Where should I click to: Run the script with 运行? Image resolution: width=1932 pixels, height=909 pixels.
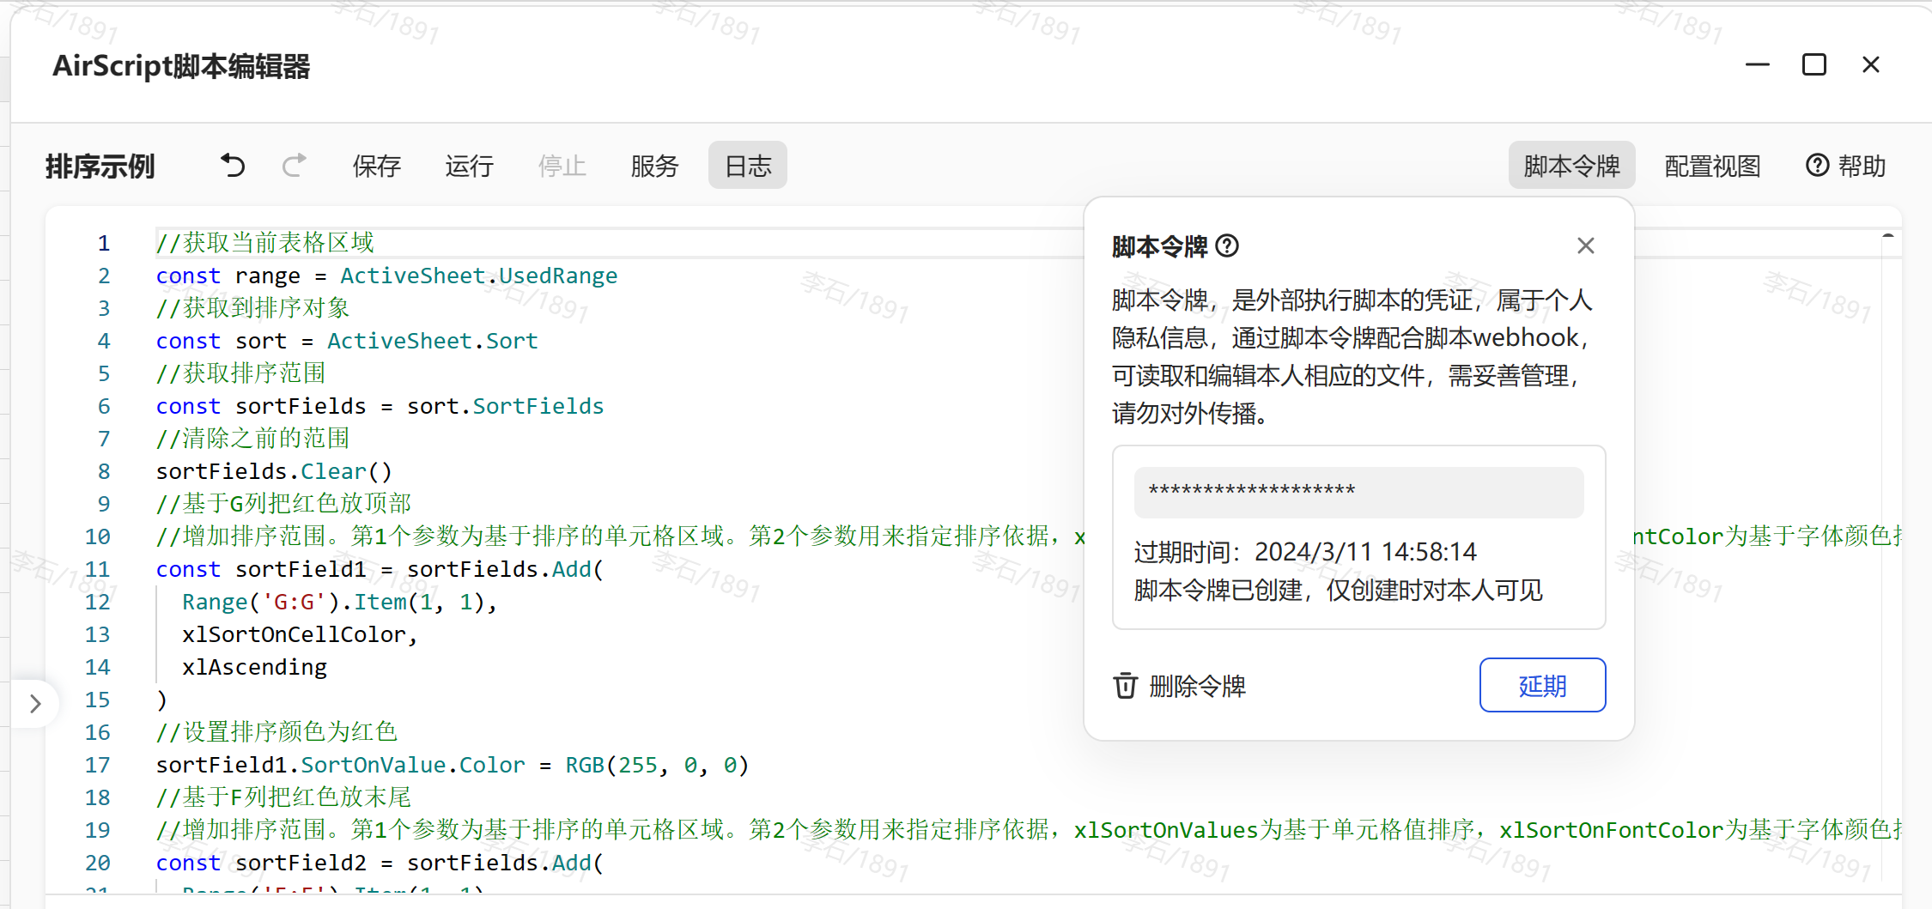(469, 166)
